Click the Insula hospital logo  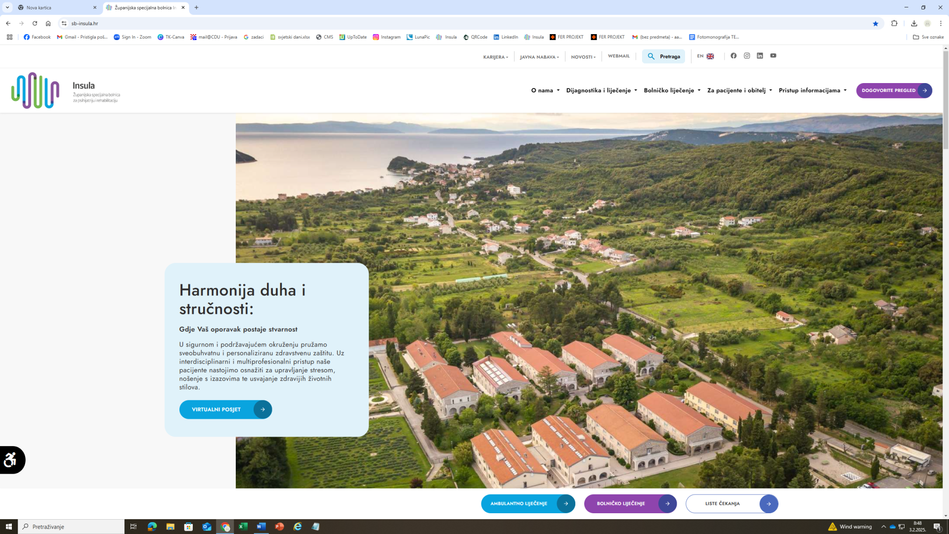[66, 90]
